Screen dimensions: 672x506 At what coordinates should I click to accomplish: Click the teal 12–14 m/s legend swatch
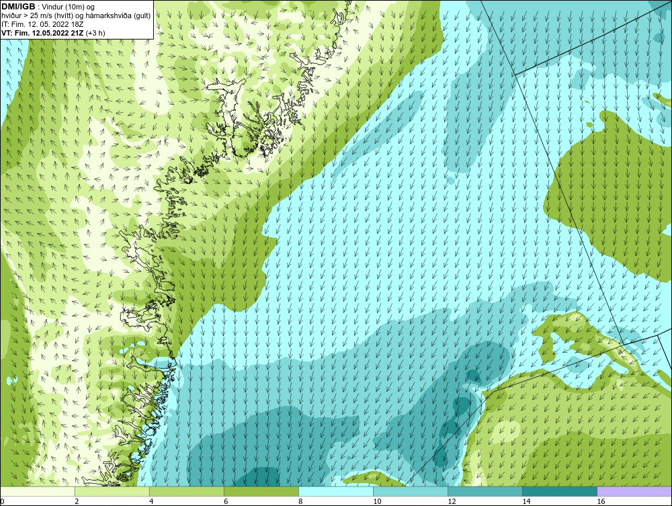pyautogui.click(x=485, y=491)
